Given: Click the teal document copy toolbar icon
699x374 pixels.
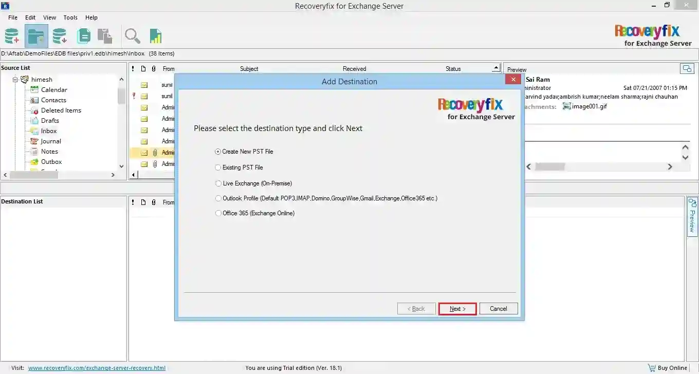Looking at the screenshot, I should (83, 36).
